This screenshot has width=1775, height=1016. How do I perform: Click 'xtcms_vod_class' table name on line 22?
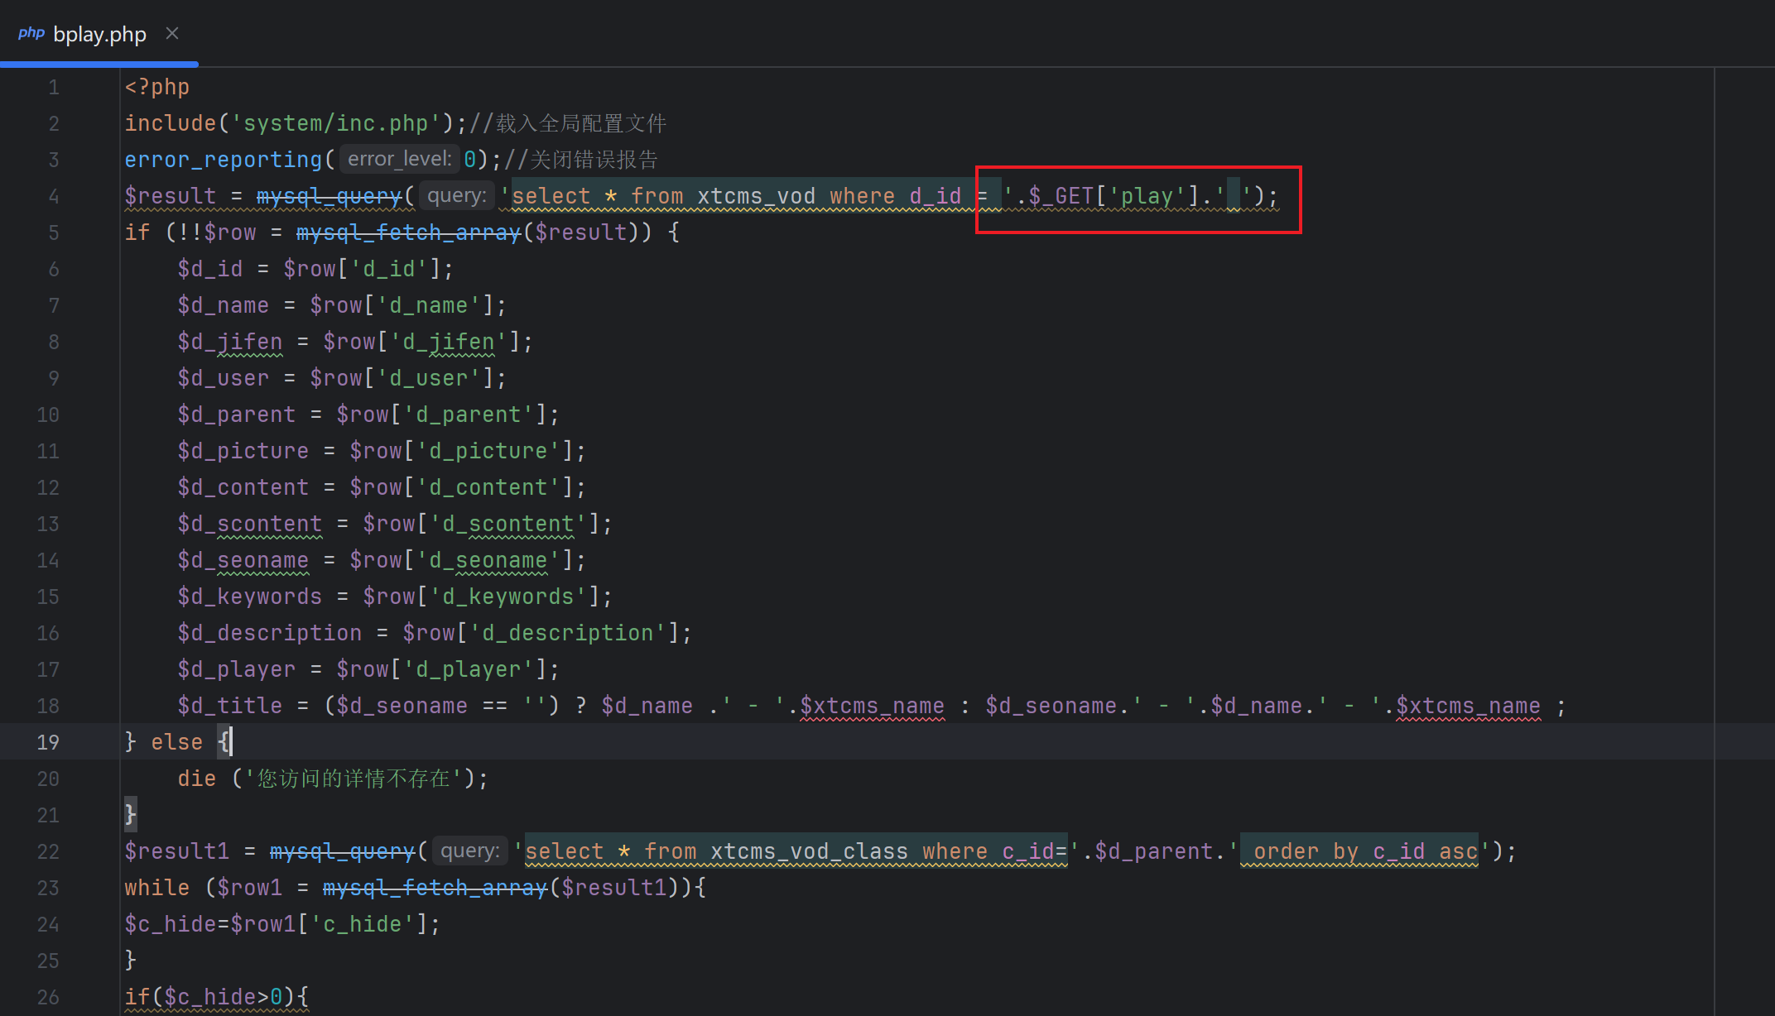809,851
